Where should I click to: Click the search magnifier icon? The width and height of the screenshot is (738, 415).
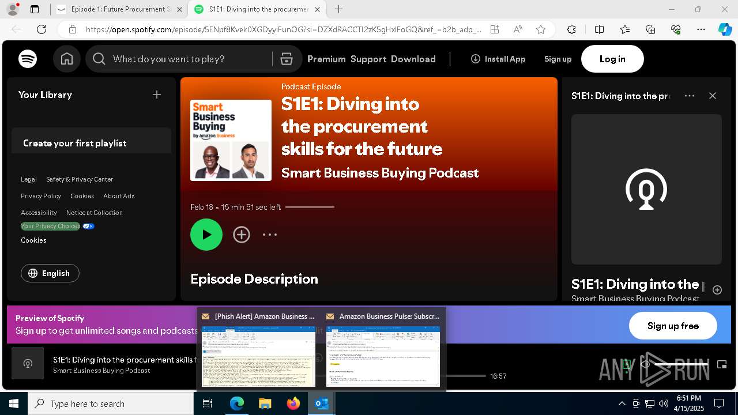pos(99,59)
